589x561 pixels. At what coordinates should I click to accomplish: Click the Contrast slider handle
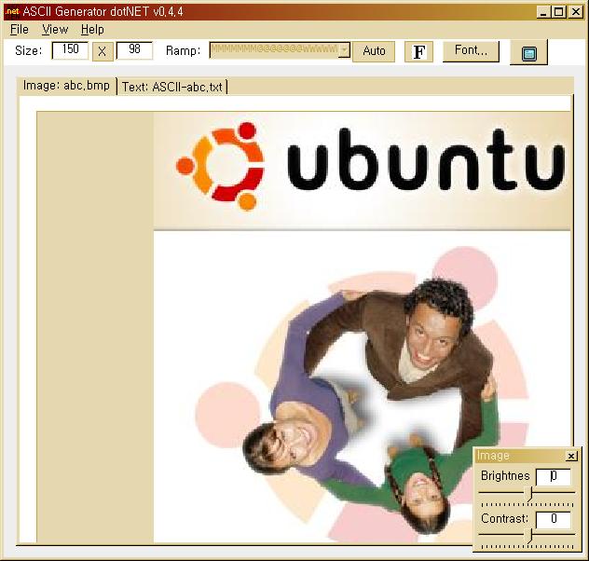(530, 536)
